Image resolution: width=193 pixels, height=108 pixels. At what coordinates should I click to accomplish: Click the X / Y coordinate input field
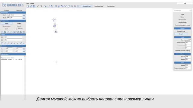click(x=15, y=15)
